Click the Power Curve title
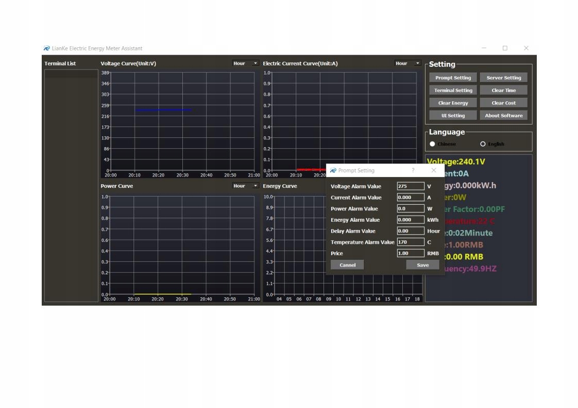 117,186
